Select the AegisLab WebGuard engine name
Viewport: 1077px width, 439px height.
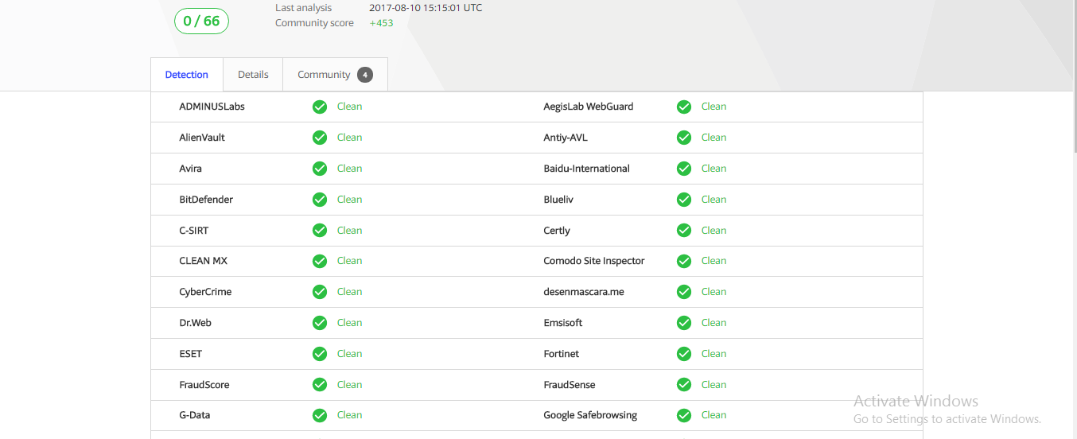(x=589, y=107)
